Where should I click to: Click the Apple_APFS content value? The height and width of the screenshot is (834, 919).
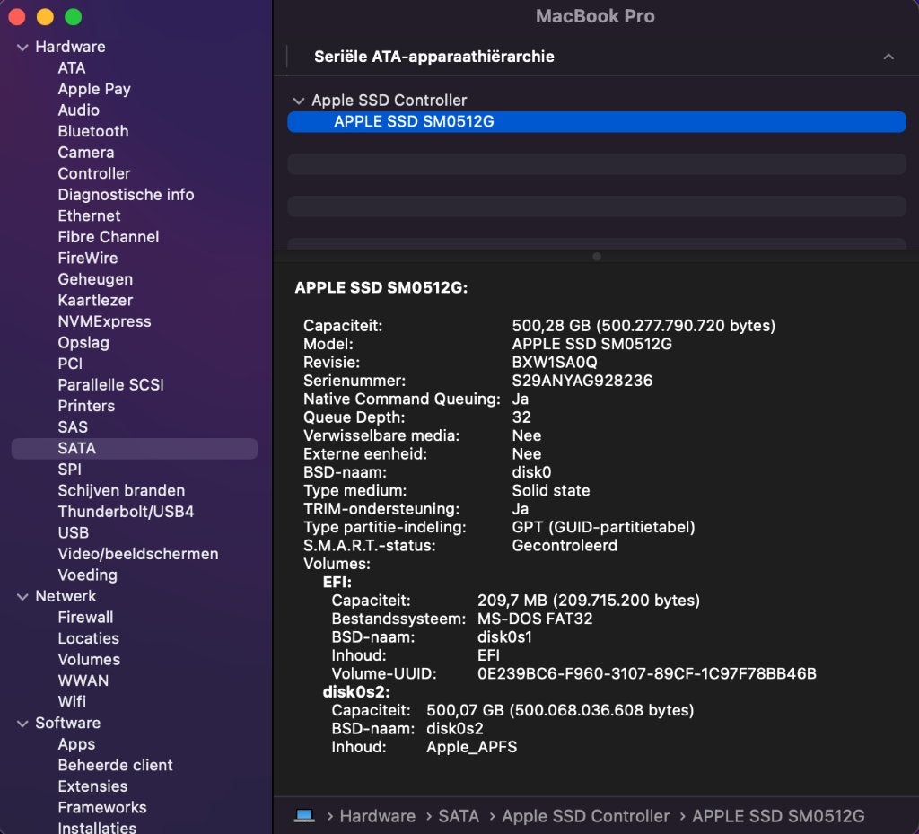[x=472, y=747]
